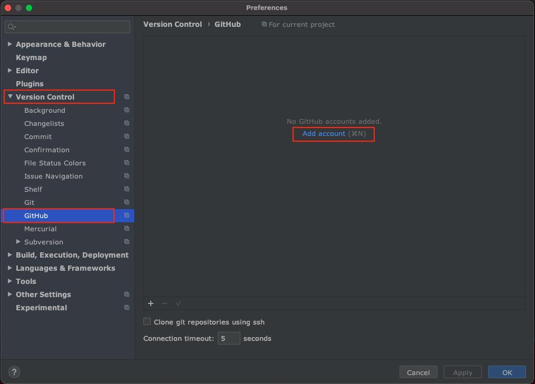
Task: Click the settings search field
Action: pos(67,27)
